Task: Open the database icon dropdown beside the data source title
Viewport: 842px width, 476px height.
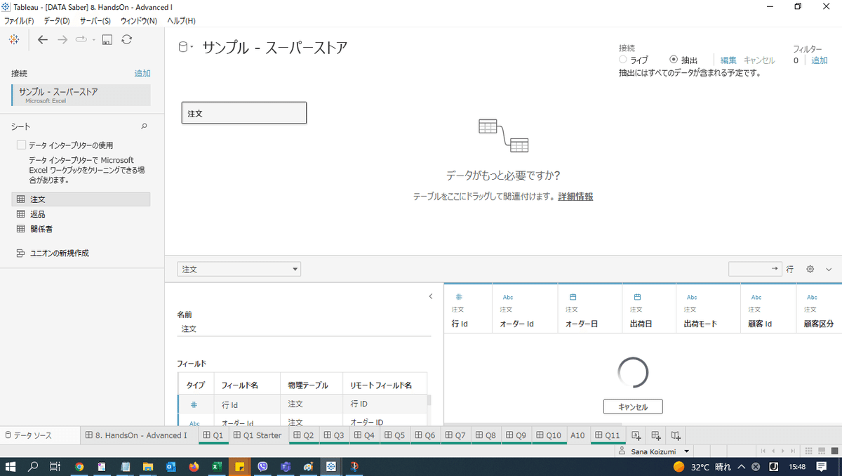Action: pos(186,48)
